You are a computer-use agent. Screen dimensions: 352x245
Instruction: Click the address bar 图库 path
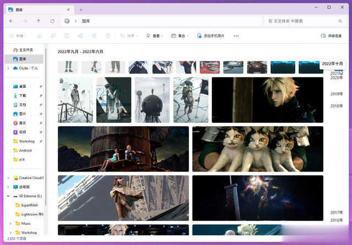click(86, 21)
